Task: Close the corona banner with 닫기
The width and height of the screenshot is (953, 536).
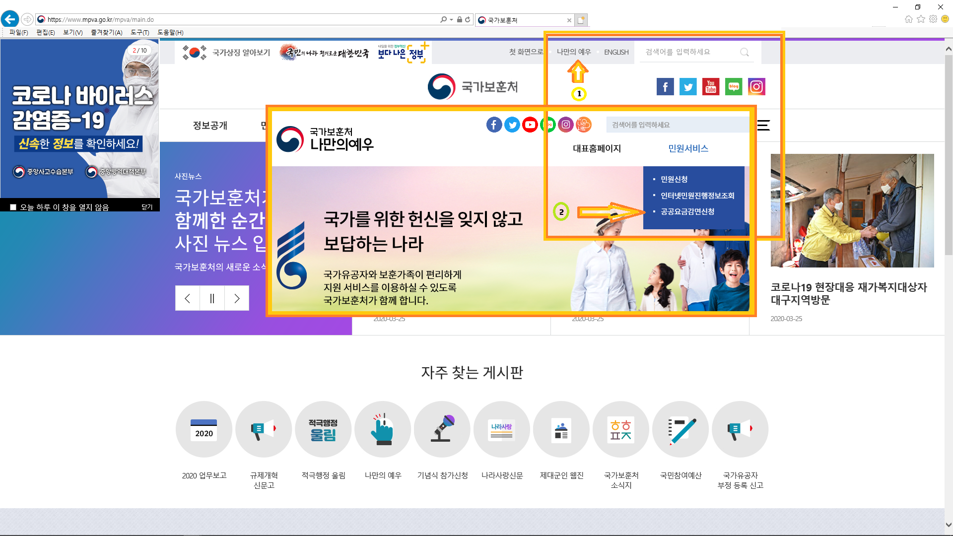Action: [x=147, y=207]
